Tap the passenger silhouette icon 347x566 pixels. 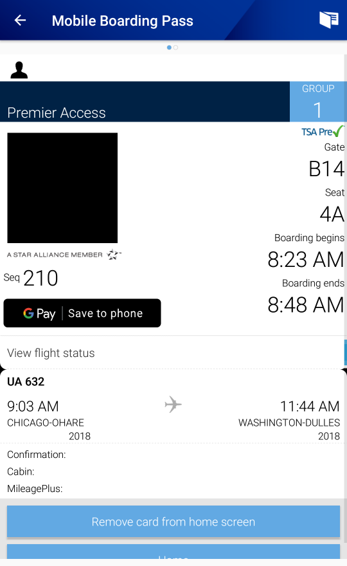coord(19,69)
